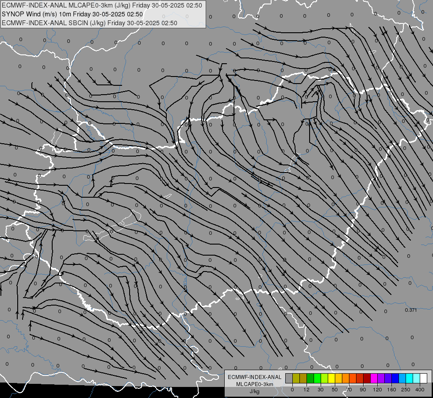Click the legend tick value 90
This screenshot has height=398, width=433.
[363, 390]
